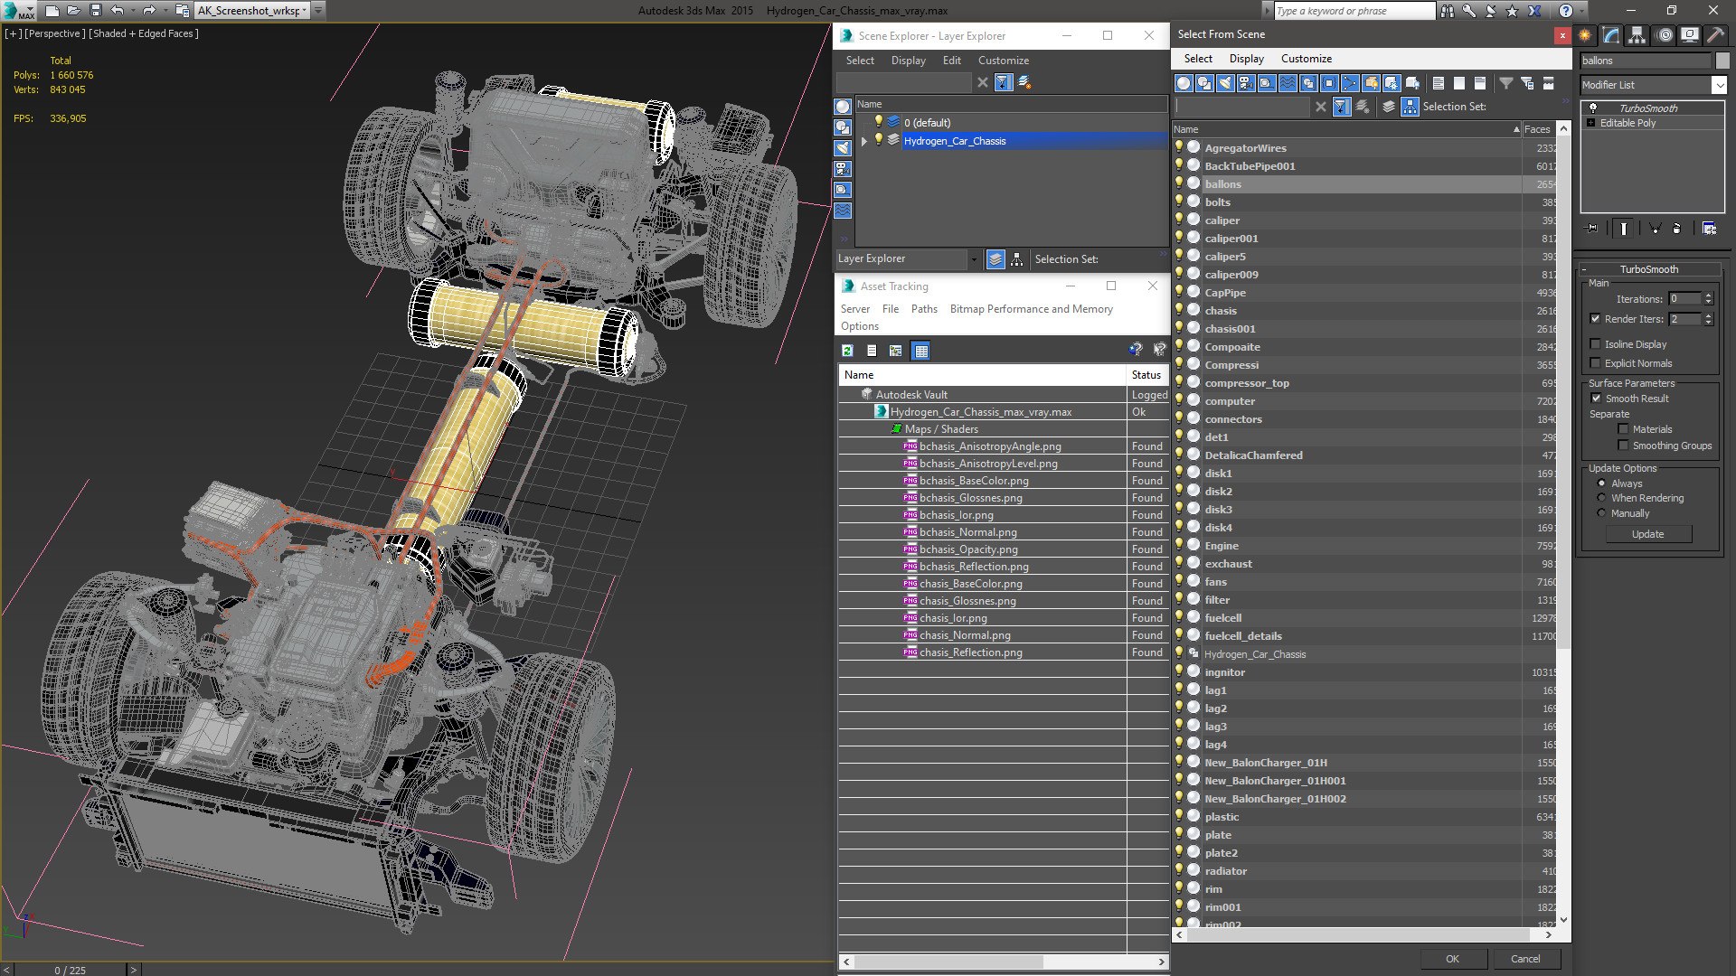Click the New Scene icon
The width and height of the screenshot is (1736, 976).
52,11
